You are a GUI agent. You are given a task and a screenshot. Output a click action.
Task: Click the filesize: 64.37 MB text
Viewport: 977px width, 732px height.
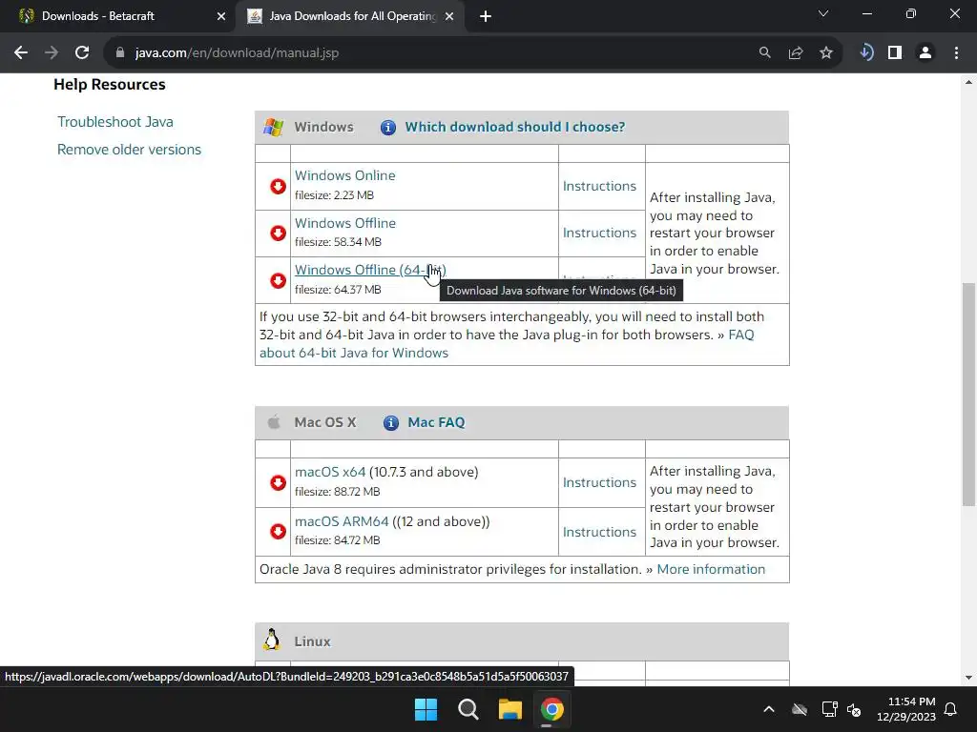tap(338, 290)
